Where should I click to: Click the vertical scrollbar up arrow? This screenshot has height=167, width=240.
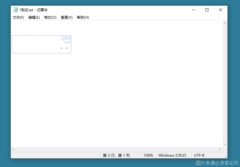coord(225,23)
